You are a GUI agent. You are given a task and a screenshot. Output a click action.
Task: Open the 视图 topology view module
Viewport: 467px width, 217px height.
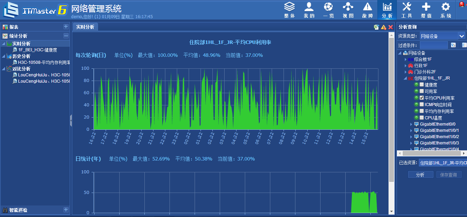(348, 10)
